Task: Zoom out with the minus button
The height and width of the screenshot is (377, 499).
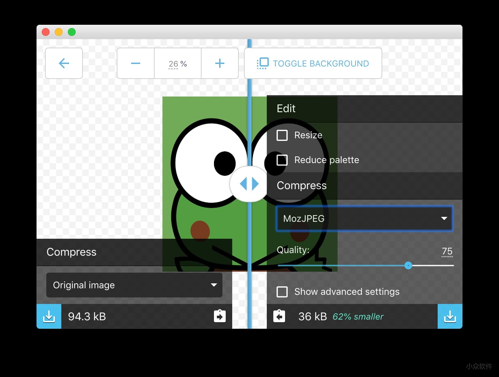Action: click(x=136, y=63)
